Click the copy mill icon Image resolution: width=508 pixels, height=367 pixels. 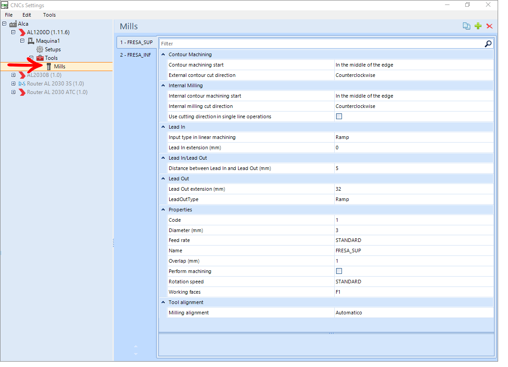click(466, 26)
